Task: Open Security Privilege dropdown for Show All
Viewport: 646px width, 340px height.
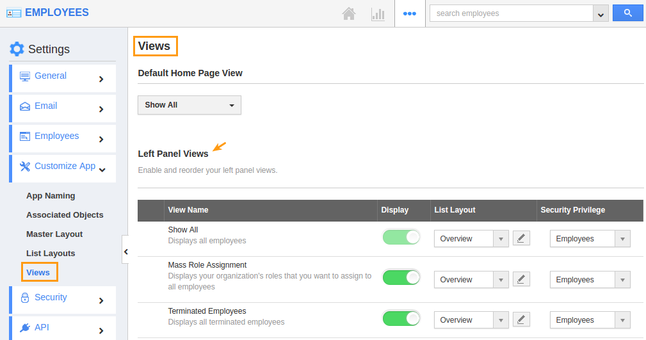Action: pos(590,239)
